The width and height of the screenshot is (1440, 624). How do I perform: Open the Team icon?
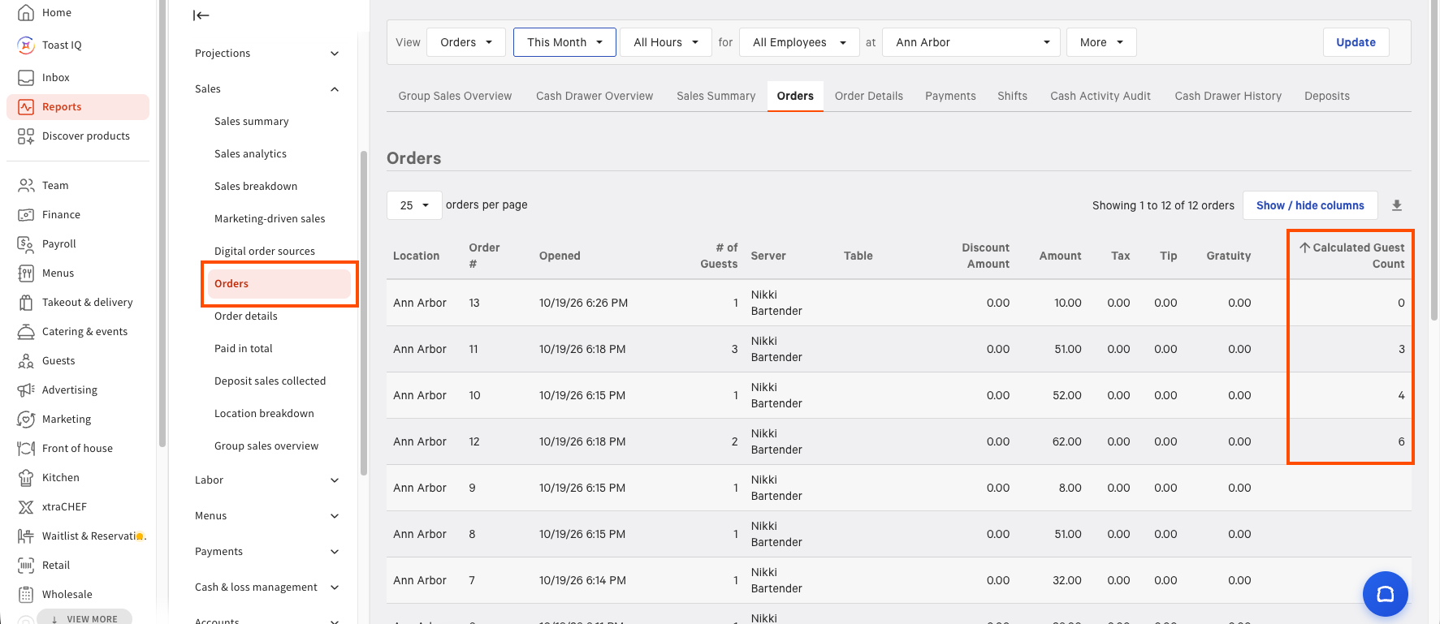[26, 185]
